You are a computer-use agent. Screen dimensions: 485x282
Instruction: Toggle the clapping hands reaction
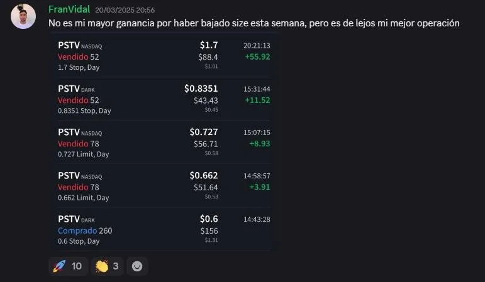(107, 266)
